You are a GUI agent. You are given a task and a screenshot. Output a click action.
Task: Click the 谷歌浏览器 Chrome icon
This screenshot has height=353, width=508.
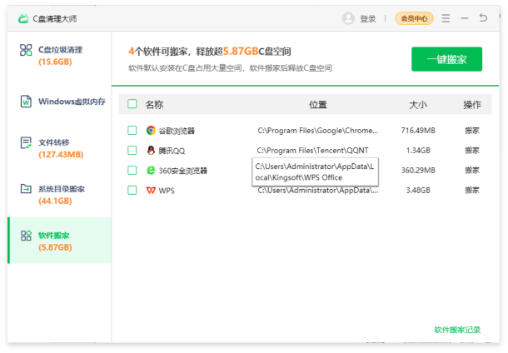(x=151, y=131)
